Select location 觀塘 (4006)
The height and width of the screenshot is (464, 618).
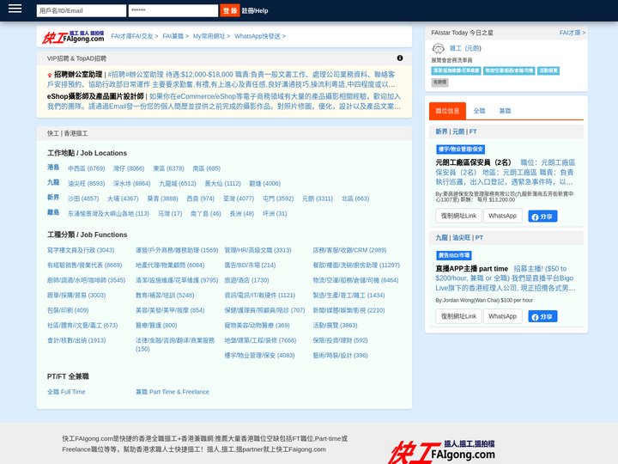click(265, 184)
